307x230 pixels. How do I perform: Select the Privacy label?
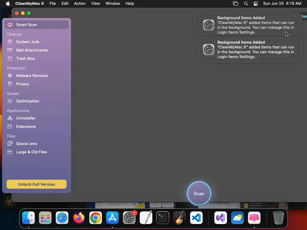coord(23,84)
